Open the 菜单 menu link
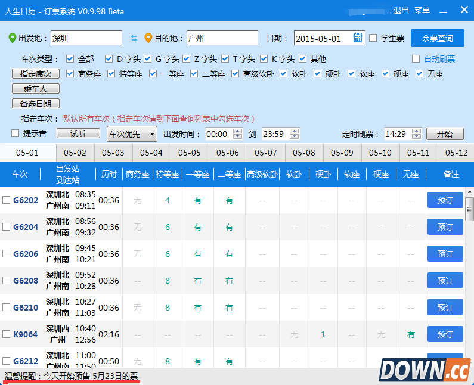The width and height of the screenshot is (474, 385). tap(422, 11)
